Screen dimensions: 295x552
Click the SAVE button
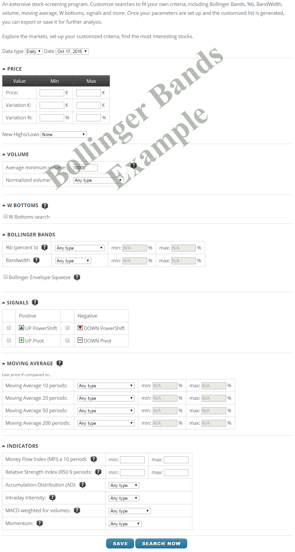click(120, 543)
